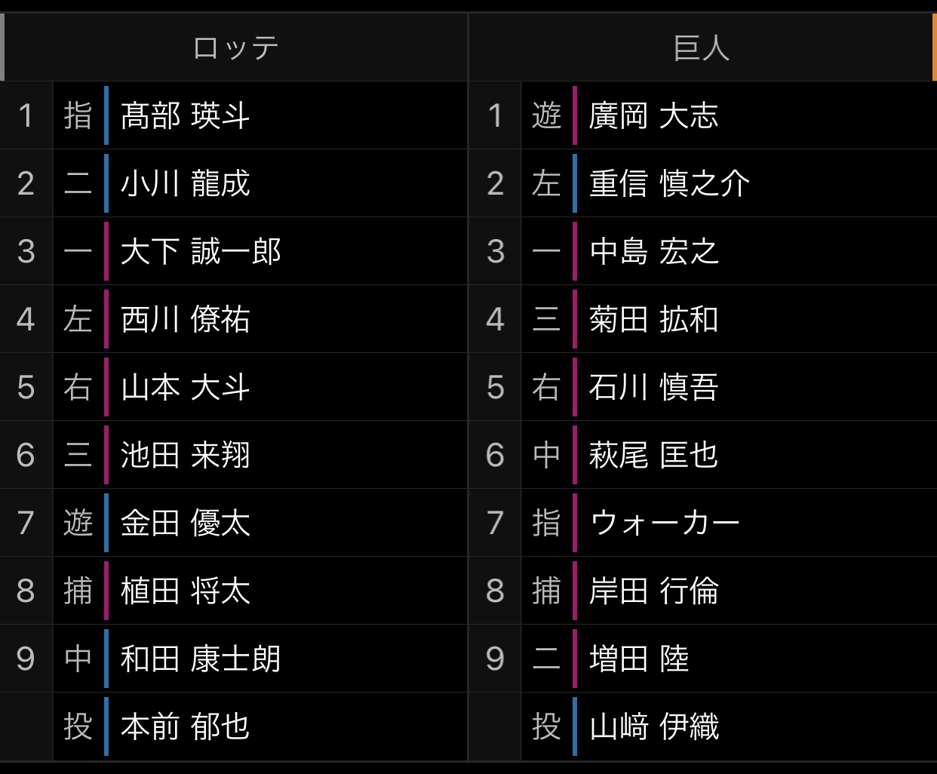Open second baseman 増田 陸
The image size is (937, 774).
pyautogui.click(x=639, y=659)
